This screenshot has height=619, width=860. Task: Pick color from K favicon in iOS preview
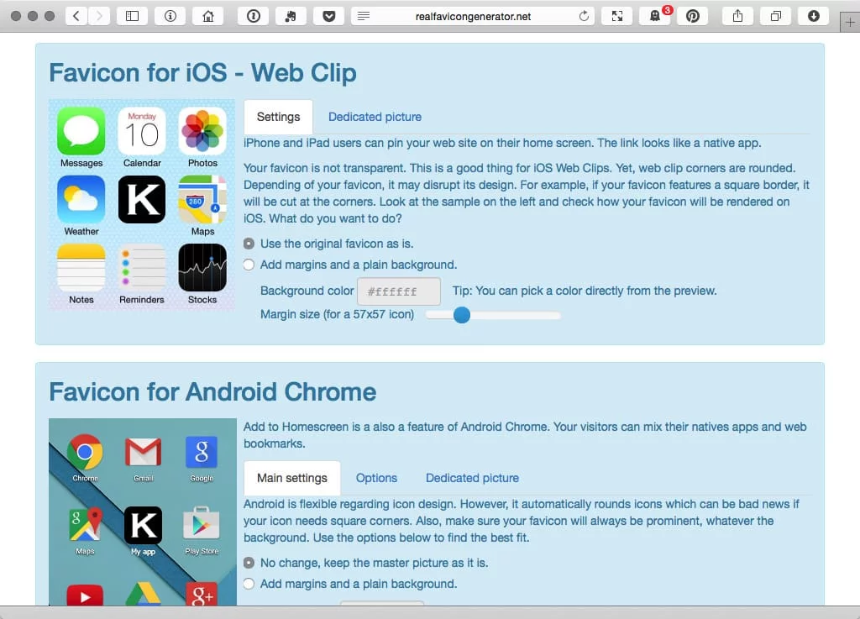pos(142,200)
